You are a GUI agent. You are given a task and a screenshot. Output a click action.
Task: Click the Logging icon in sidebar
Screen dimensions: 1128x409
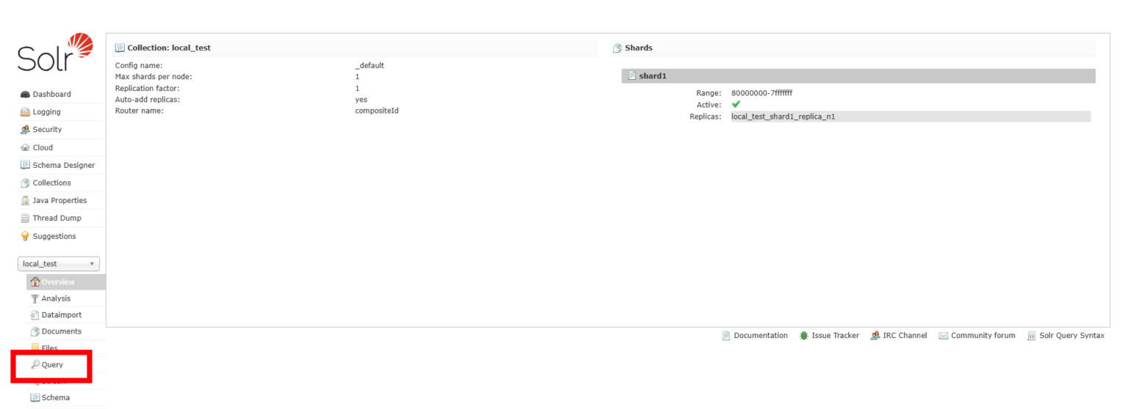[x=25, y=112]
